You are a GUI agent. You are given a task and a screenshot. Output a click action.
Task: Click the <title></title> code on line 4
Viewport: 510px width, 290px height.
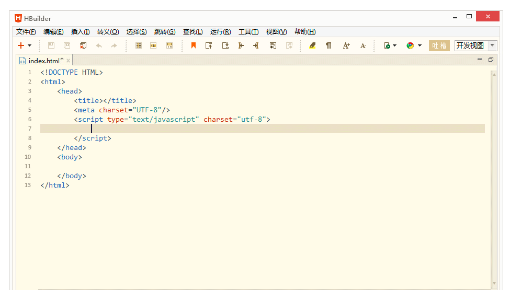point(105,100)
